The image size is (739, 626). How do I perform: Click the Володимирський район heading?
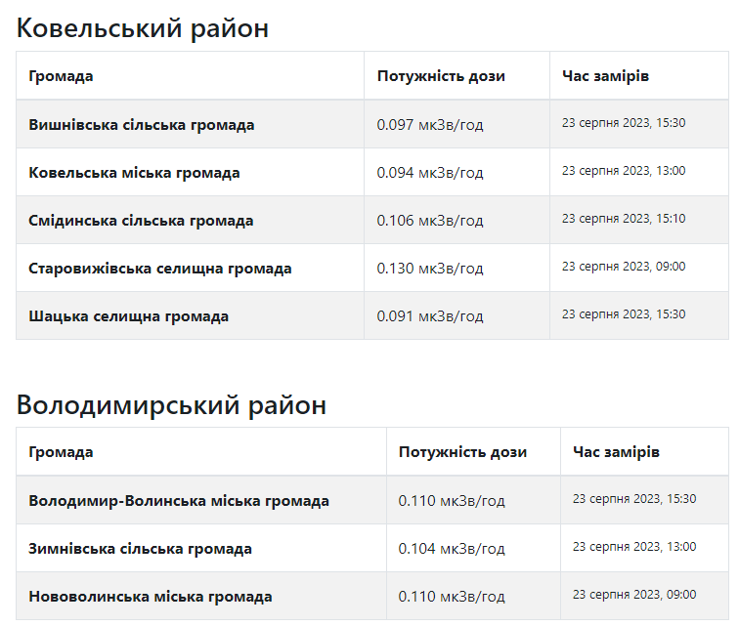[172, 404]
